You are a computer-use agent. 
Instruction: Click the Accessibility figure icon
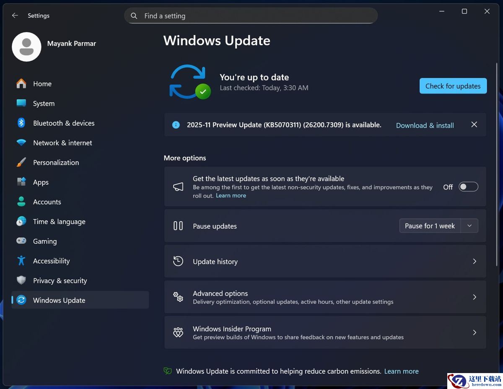(x=21, y=261)
